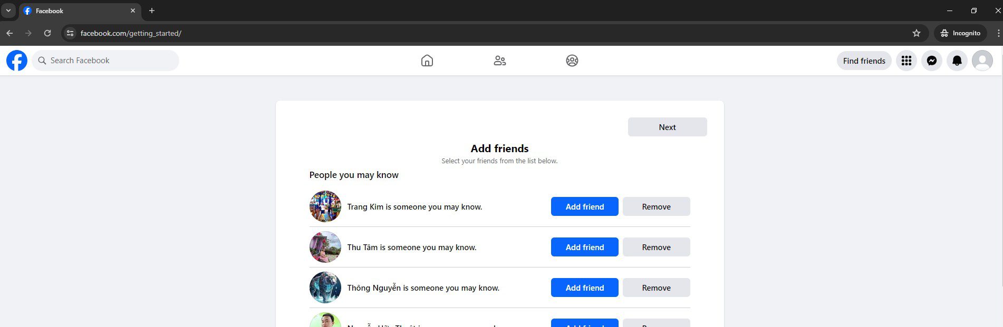Open a new browser tab
Viewport: 1003px width, 327px height.
[x=152, y=11]
